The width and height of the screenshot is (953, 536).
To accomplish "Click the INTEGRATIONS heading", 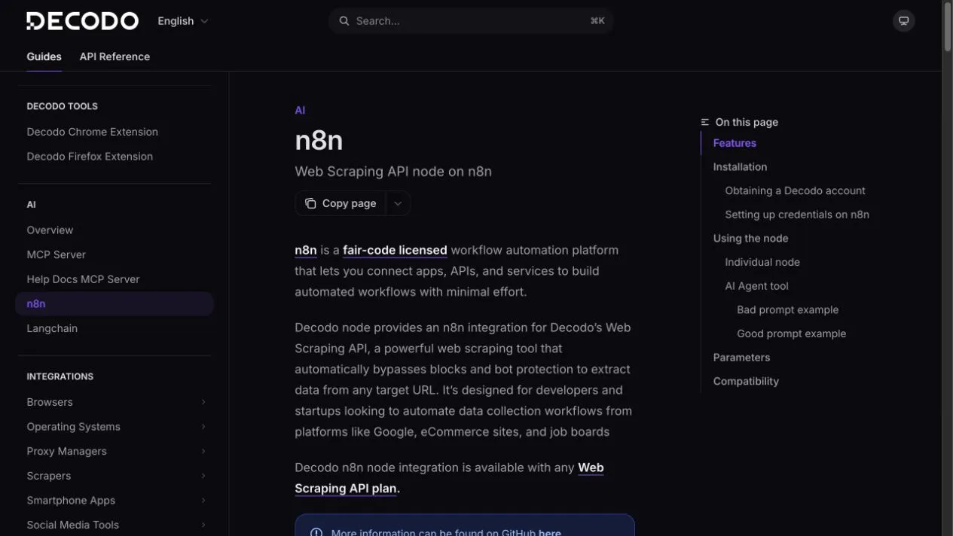I will pyautogui.click(x=60, y=376).
